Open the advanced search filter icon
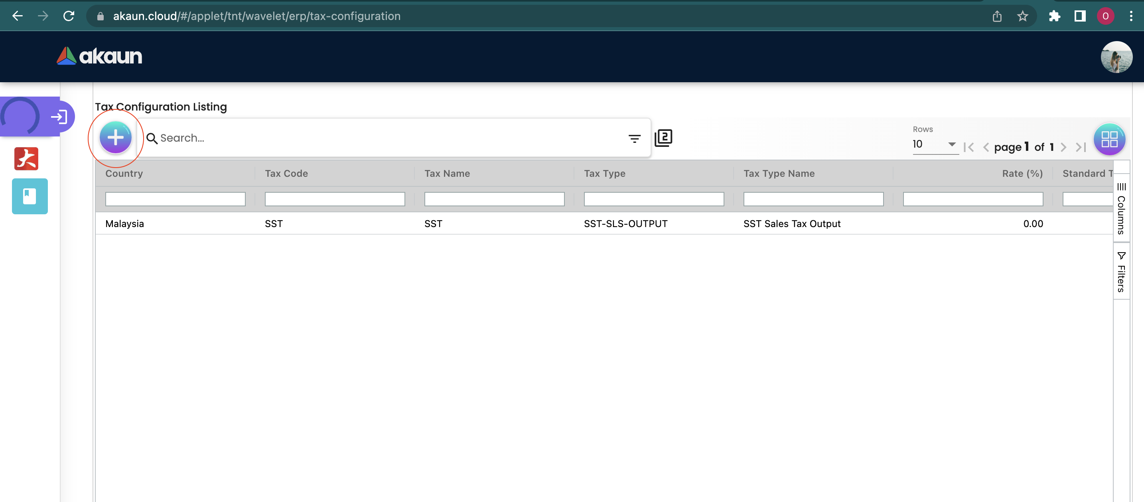1144x502 pixels. [634, 138]
